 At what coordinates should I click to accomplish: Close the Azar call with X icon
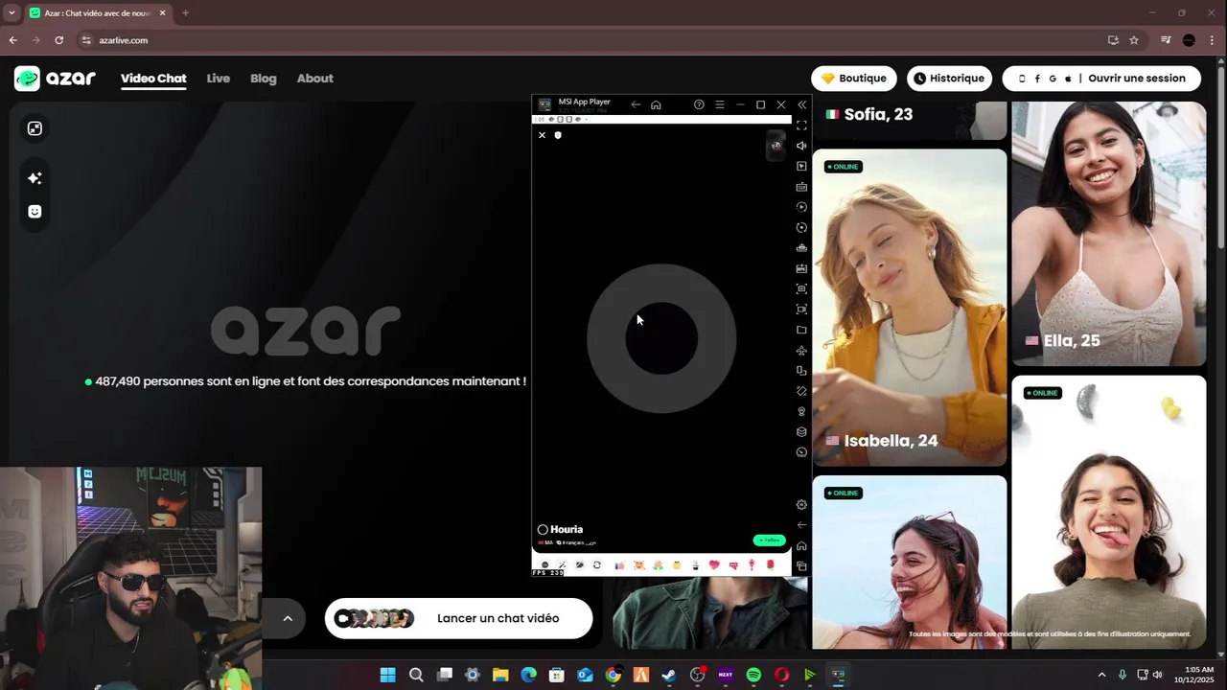(542, 135)
